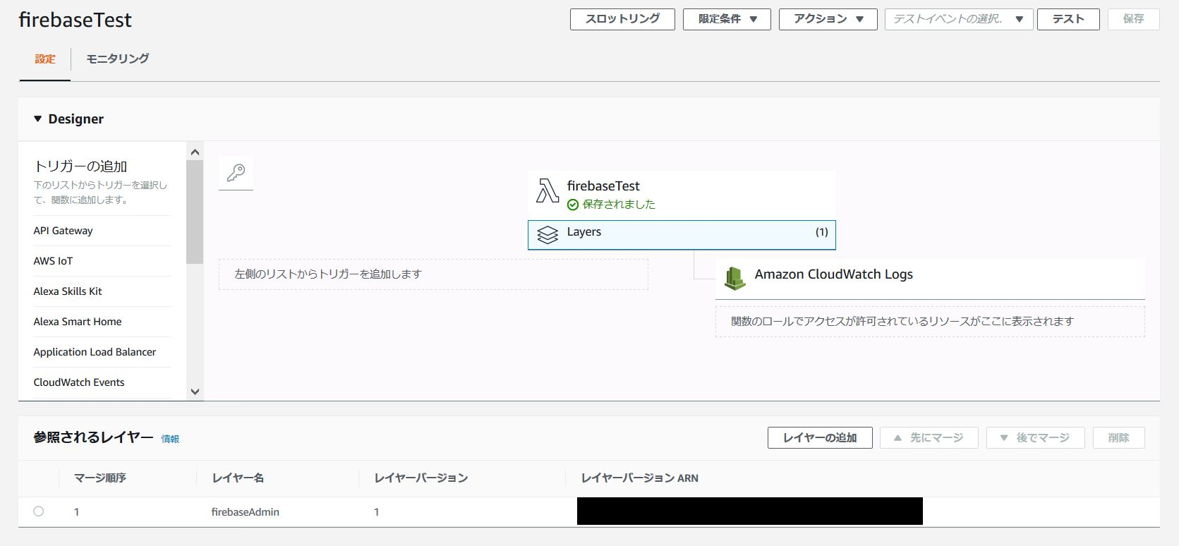
Task: Click the key permissions icon
Action: (x=236, y=173)
